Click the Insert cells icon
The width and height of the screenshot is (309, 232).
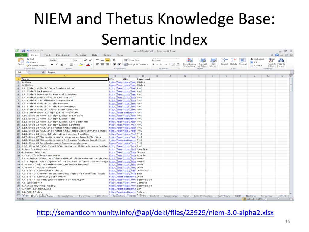225,60
